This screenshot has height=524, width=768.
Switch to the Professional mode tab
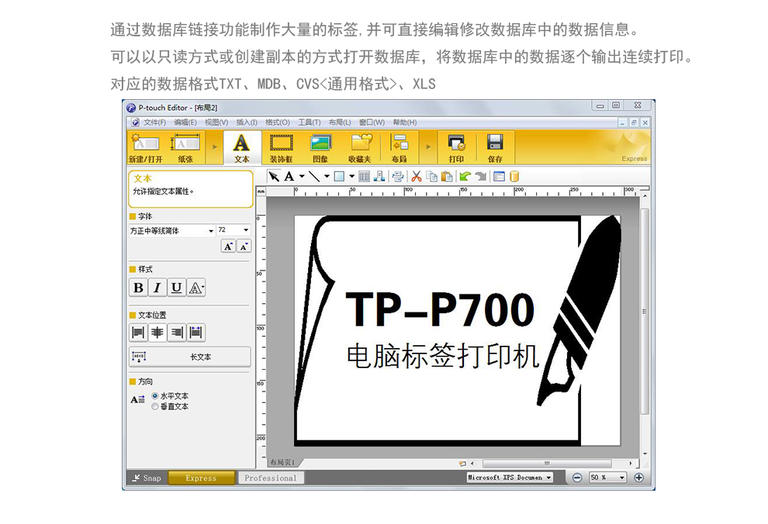click(x=270, y=478)
